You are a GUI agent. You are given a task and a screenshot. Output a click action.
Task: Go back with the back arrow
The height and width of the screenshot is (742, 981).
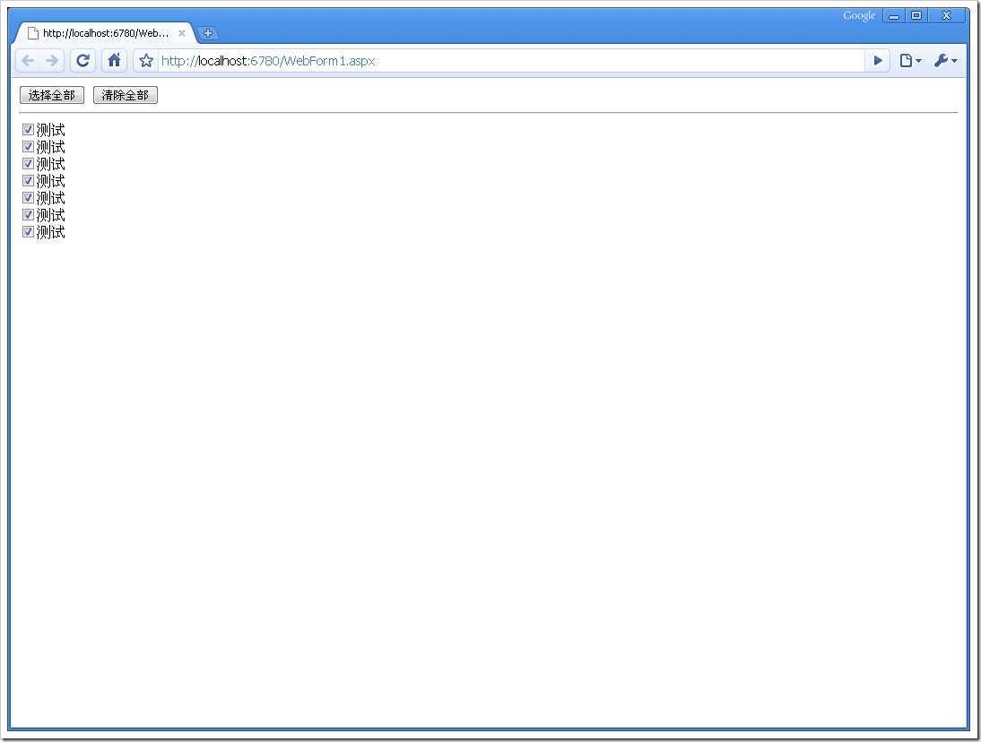28,61
